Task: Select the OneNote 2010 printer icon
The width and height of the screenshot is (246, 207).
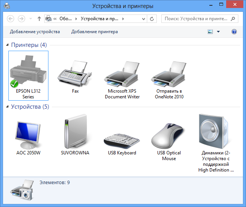Action: point(169,74)
